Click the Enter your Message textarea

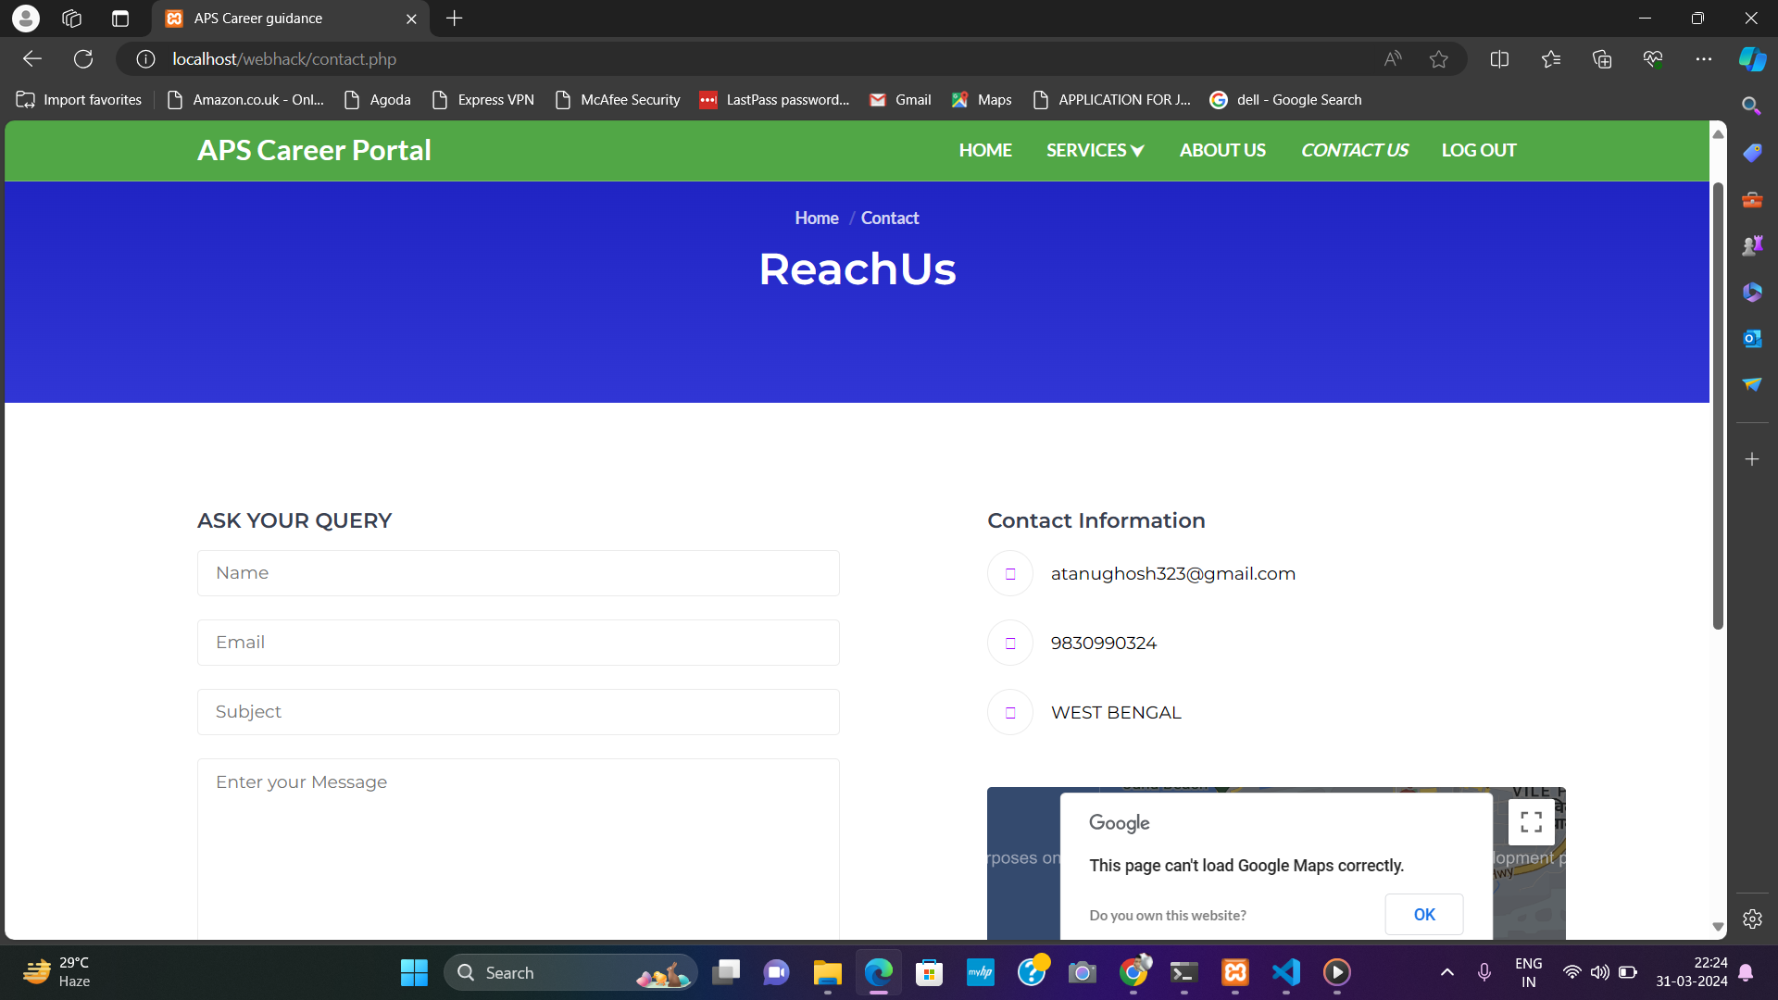518,847
